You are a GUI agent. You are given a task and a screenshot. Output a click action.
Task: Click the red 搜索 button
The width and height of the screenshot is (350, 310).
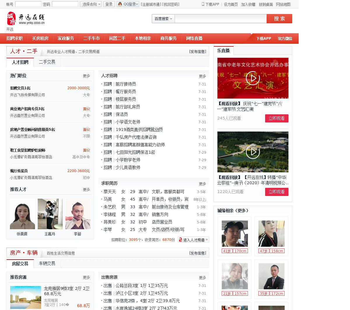279,19
